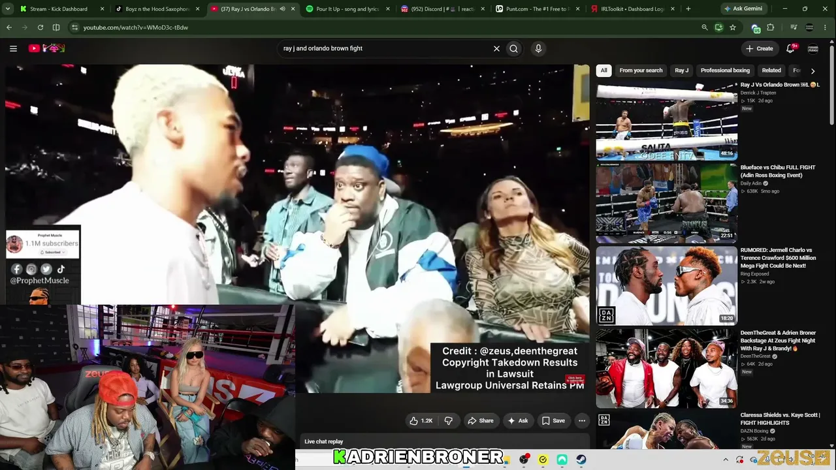Image resolution: width=836 pixels, height=470 pixels.
Task: Show more filter chips with arrow
Action: click(x=812, y=70)
